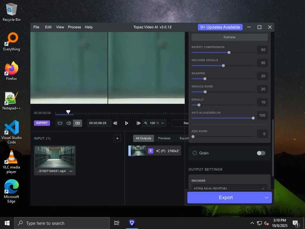
Task: Click Topaz Video AI taskbar icon
Action: (132, 223)
